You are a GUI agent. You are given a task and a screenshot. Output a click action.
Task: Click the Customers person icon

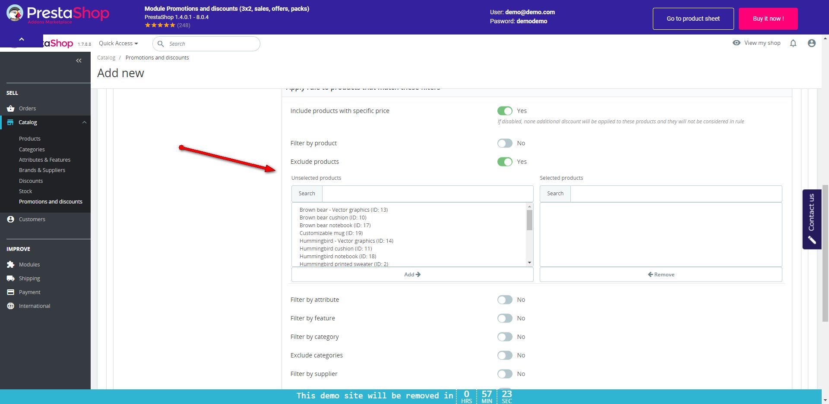(11, 219)
